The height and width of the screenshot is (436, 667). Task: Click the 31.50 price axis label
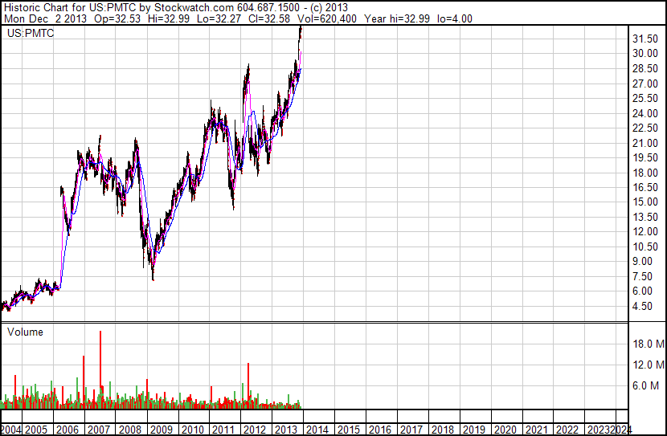[x=645, y=39]
